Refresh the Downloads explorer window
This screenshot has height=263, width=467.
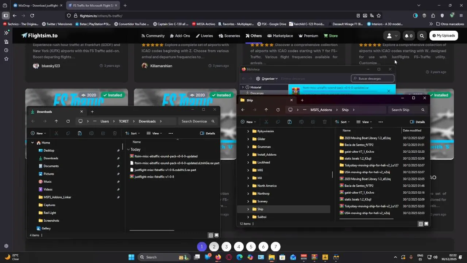point(68,121)
